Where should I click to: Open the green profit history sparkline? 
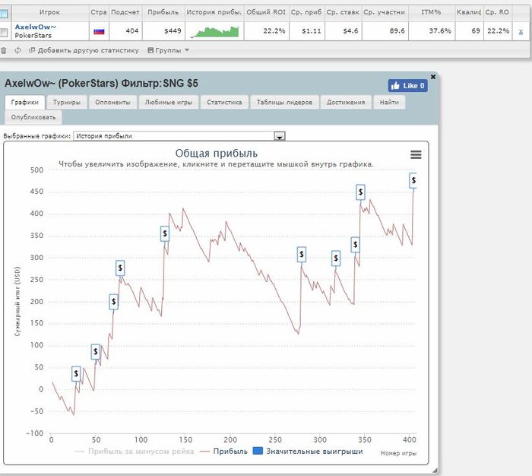coord(215,32)
